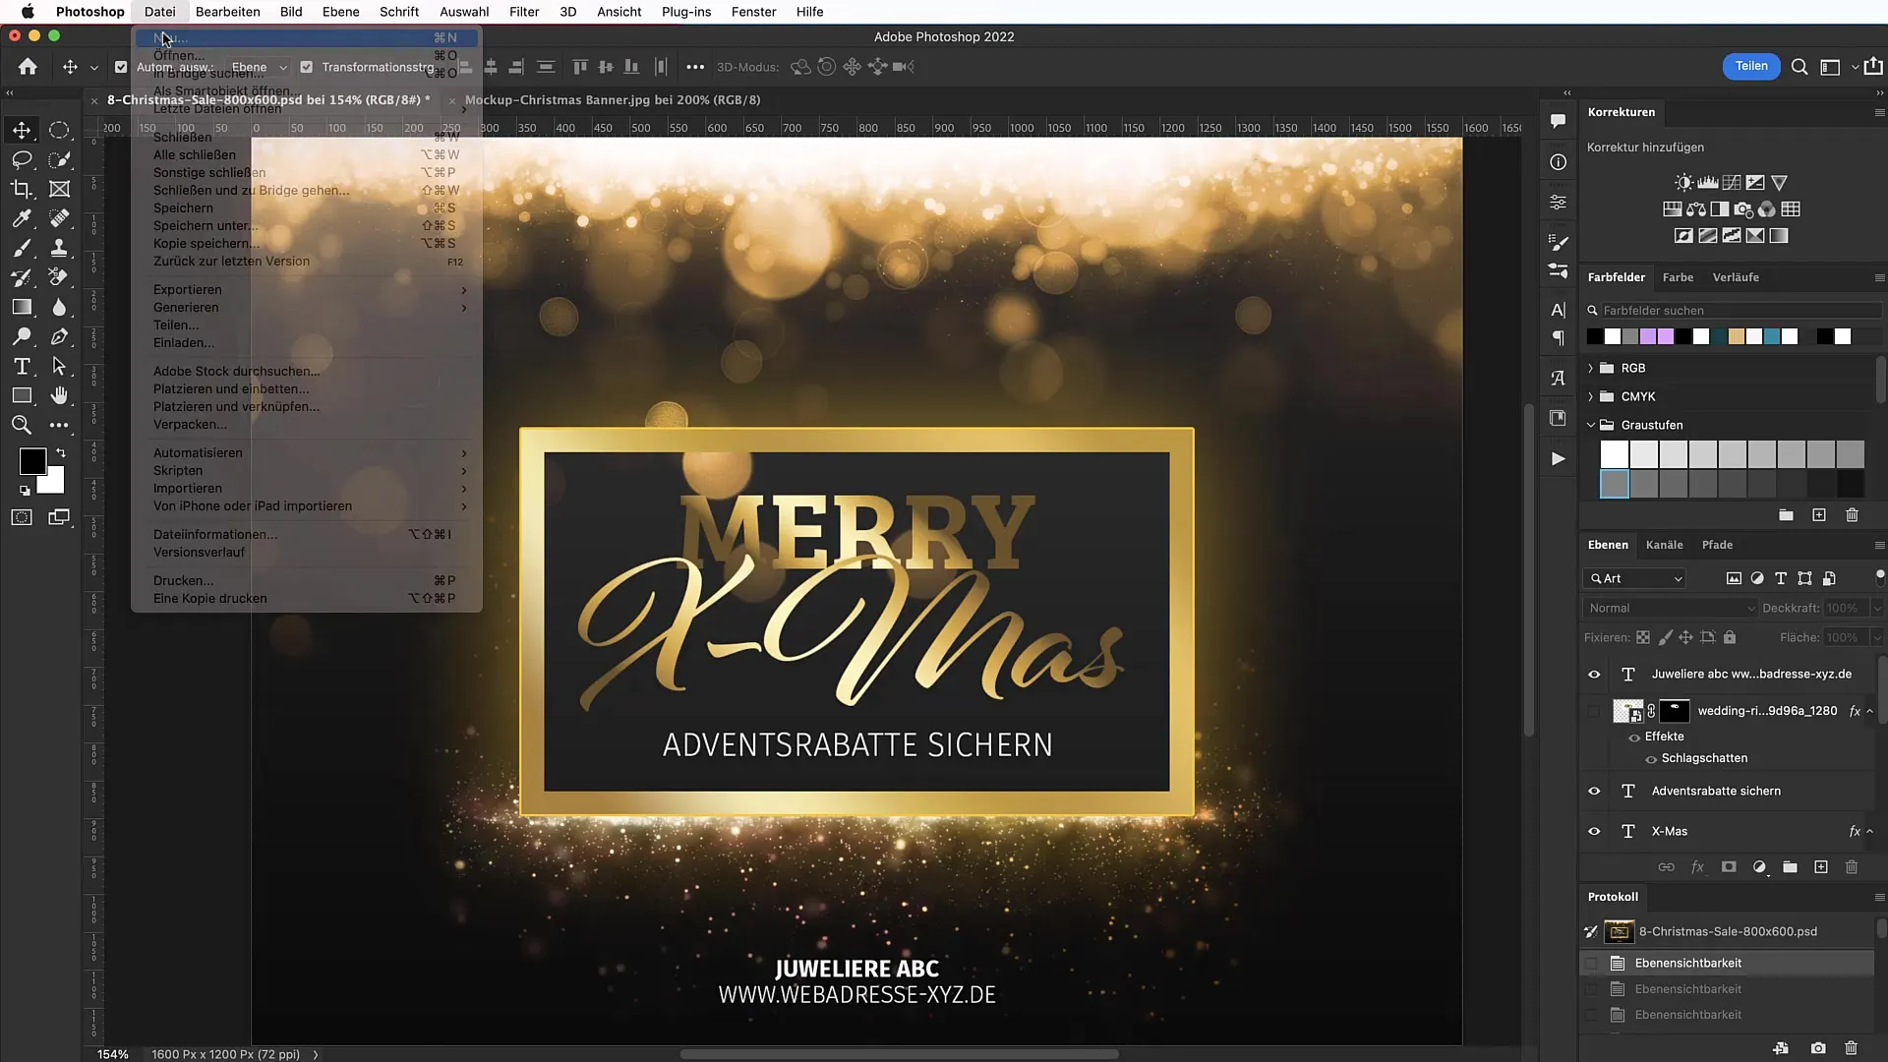The width and height of the screenshot is (1888, 1062).
Task: Hide the Juweliere abc text layer
Action: pyautogui.click(x=1594, y=675)
